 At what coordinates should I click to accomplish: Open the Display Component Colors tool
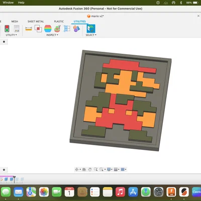pyautogui.click(x=76, y=29)
